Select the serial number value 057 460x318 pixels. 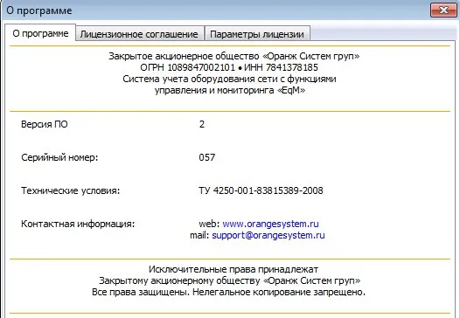pyautogui.click(x=206, y=157)
